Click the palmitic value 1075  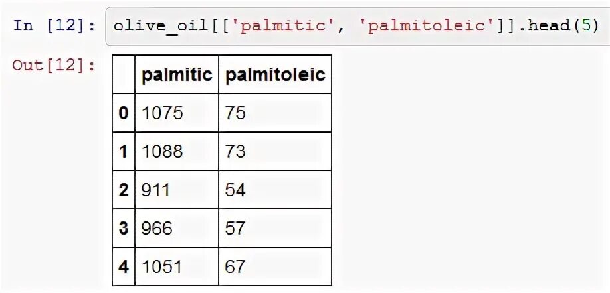click(162, 113)
